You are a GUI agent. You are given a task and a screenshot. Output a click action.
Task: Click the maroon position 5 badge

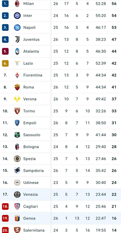(5, 51)
